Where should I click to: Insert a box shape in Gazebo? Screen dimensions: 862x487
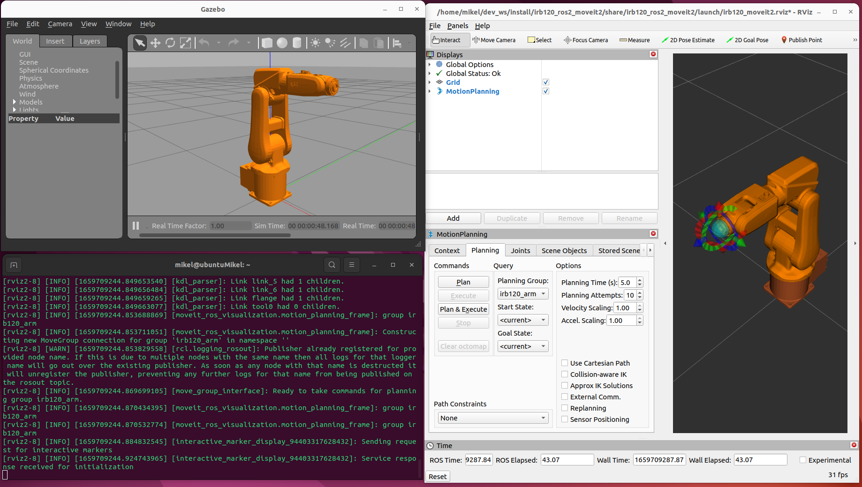click(267, 43)
